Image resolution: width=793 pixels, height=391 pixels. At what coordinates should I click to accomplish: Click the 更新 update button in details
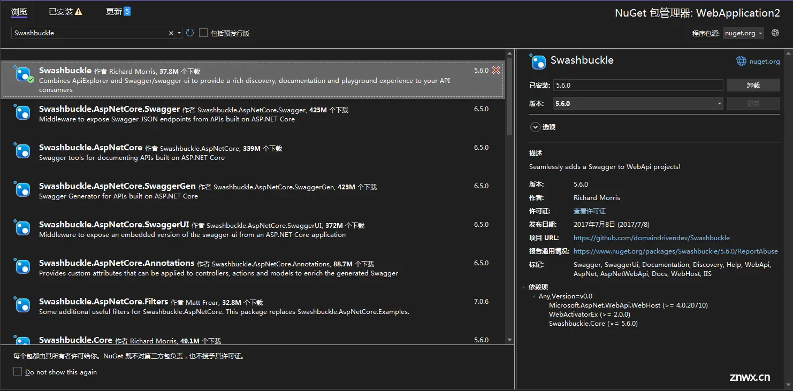point(753,103)
